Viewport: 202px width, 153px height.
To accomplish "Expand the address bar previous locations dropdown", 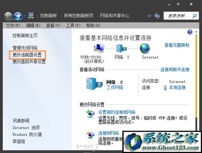I will [149, 16].
